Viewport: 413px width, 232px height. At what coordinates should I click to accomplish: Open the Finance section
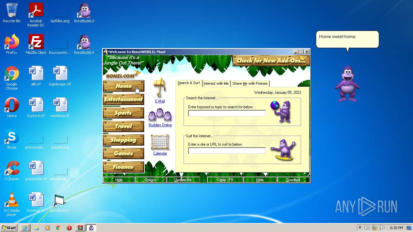[x=124, y=167]
